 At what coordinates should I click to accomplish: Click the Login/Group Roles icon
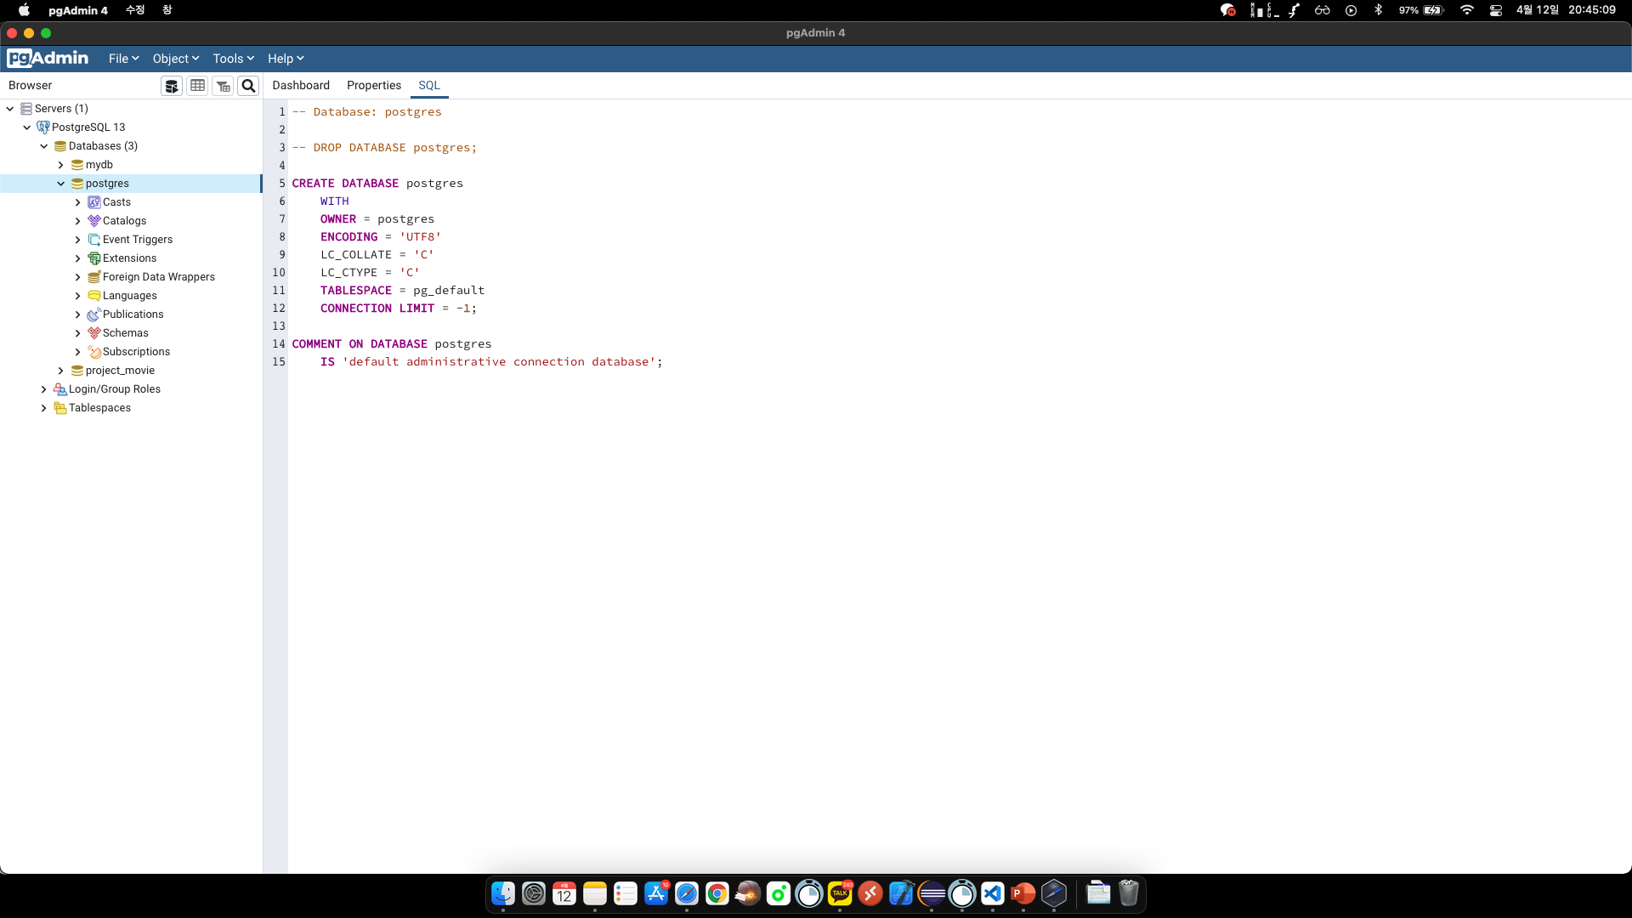60,389
